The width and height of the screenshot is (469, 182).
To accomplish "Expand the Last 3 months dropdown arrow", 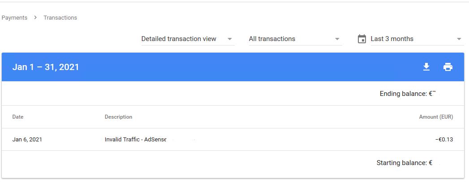I will click(459, 39).
